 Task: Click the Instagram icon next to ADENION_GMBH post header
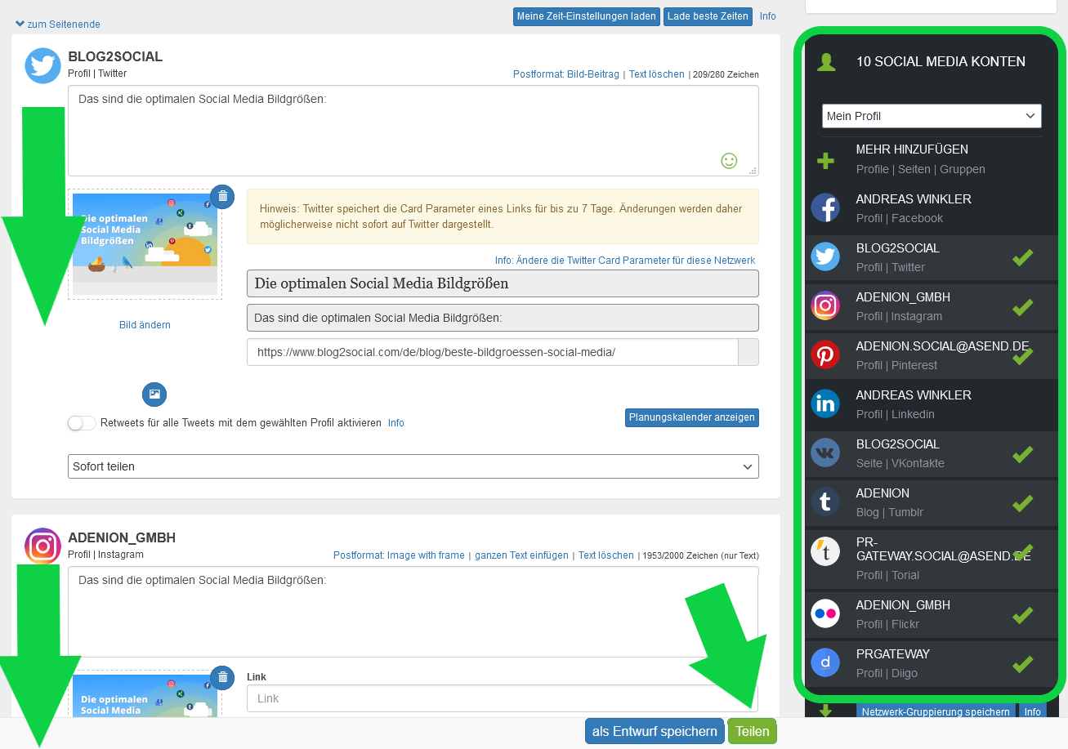click(43, 546)
